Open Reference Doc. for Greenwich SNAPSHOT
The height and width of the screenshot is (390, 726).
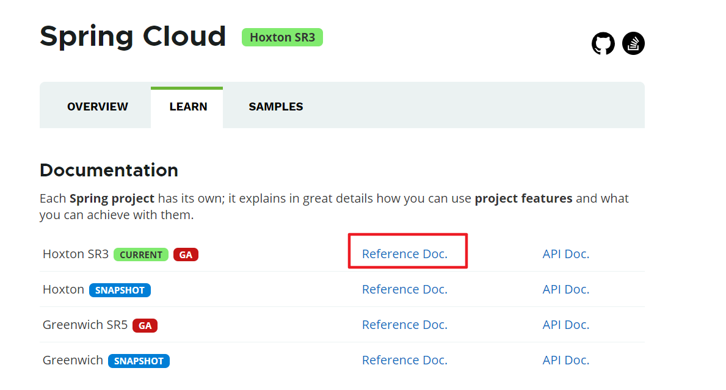pyautogui.click(x=405, y=360)
